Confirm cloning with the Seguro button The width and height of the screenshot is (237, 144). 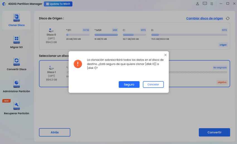tap(129, 85)
